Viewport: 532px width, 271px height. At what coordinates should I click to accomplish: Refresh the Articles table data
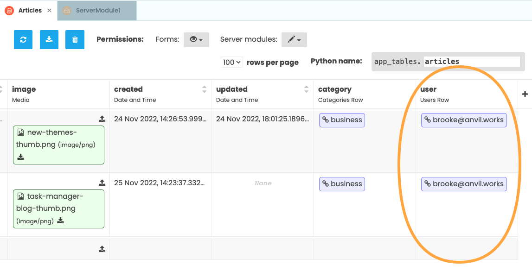coord(23,39)
